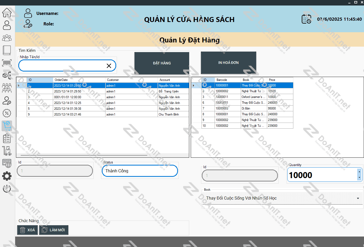
Task: Open the book management sidebar icon
Action: coord(7,50)
